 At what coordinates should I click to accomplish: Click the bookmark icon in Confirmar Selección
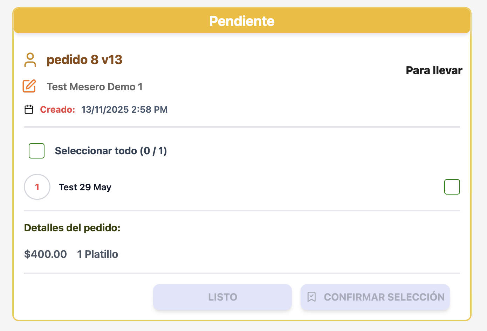pyautogui.click(x=311, y=297)
